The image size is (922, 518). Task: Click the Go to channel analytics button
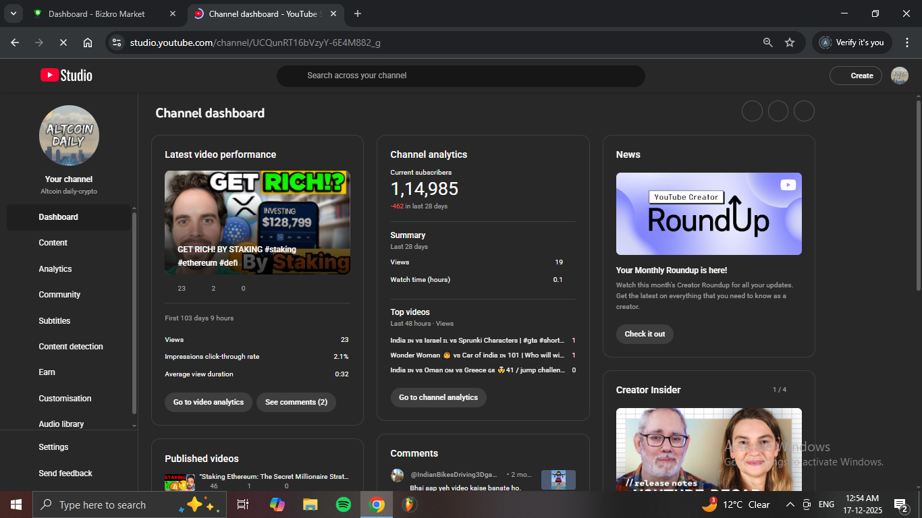click(438, 397)
